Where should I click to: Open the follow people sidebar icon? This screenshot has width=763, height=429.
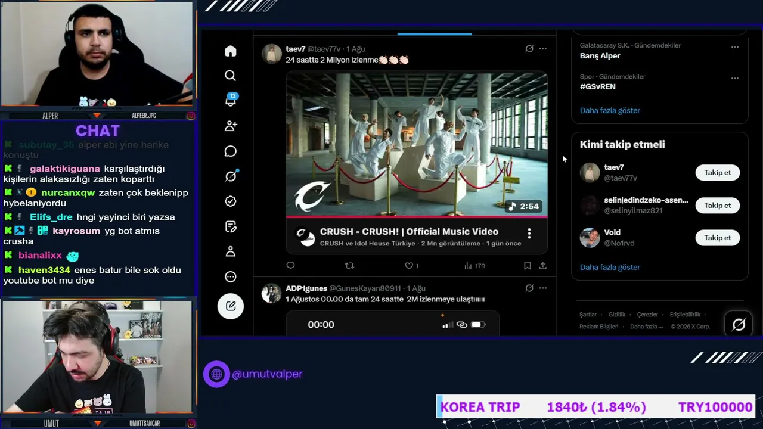(x=231, y=126)
